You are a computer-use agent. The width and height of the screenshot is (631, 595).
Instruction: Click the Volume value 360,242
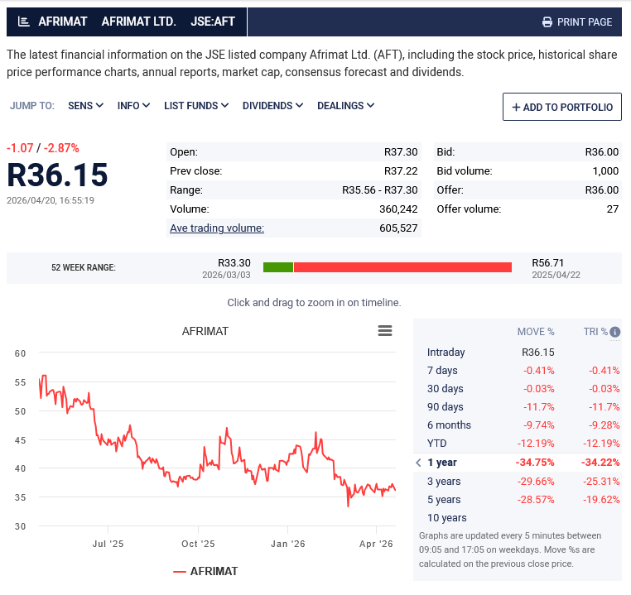(x=398, y=209)
